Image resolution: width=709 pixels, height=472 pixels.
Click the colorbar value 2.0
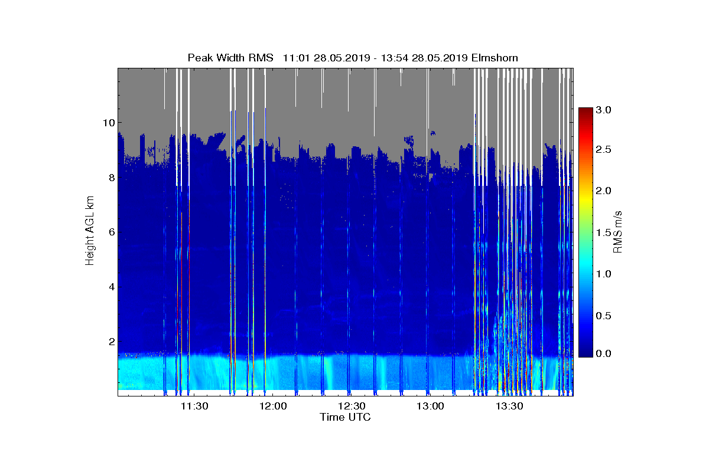click(x=603, y=191)
